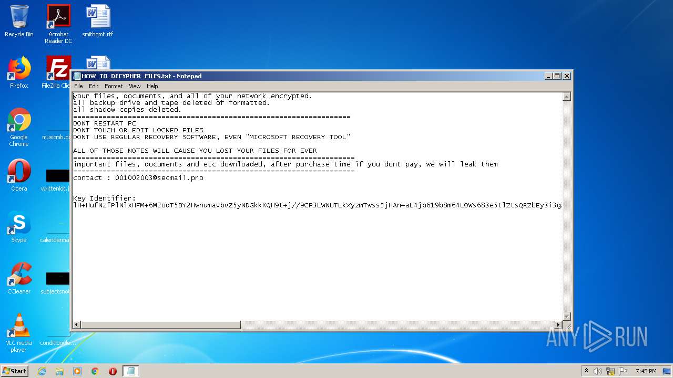Image resolution: width=673 pixels, height=378 pixels.
Task: Click the network tray icon
Action: (610, 371)
